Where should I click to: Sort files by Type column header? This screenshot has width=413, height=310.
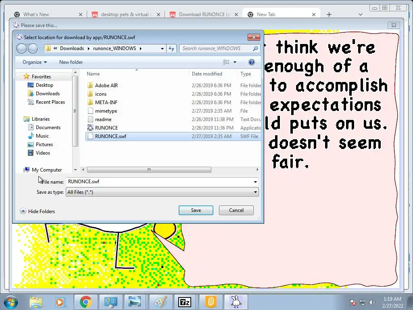click(x=246, y=74)
